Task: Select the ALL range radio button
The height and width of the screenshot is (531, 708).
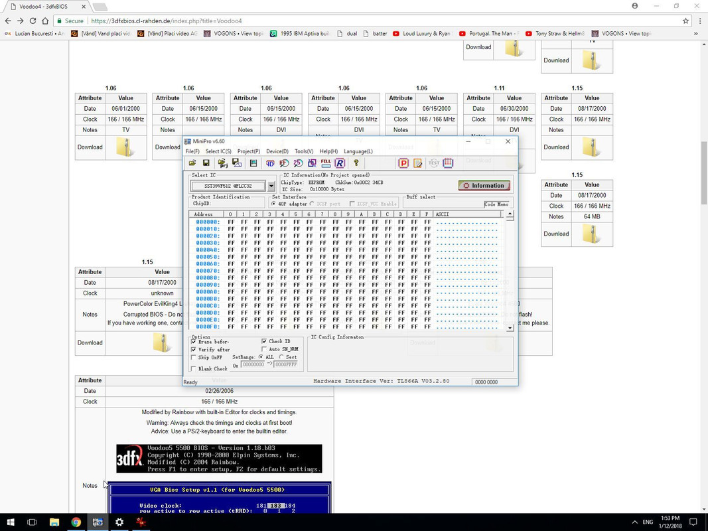Action: pyautogui.click(x=261, y=356)
